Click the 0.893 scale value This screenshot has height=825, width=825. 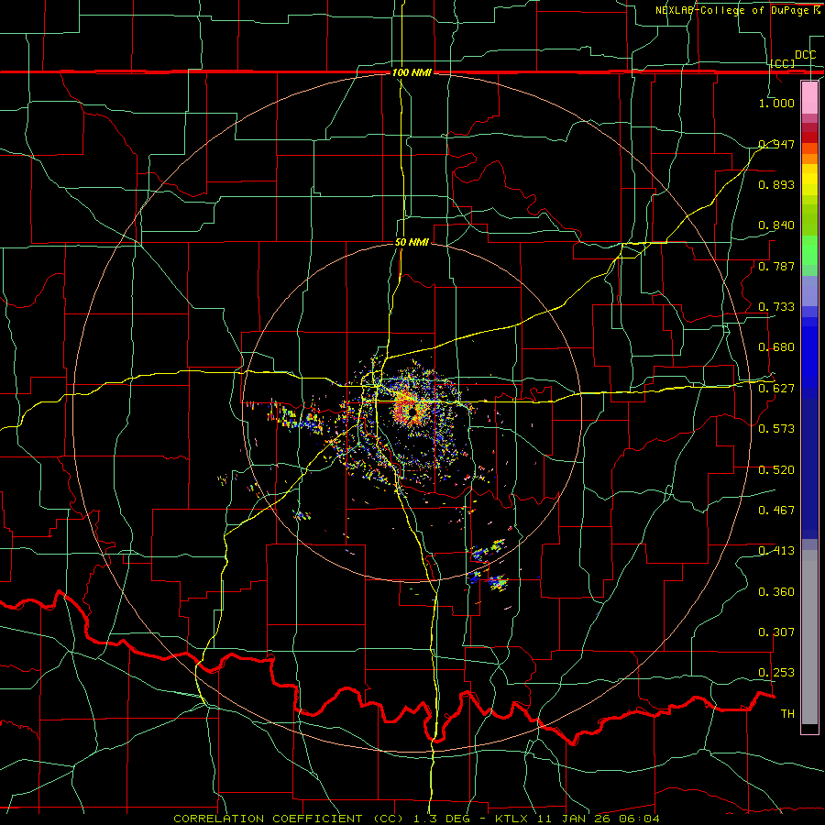[776, 184]
